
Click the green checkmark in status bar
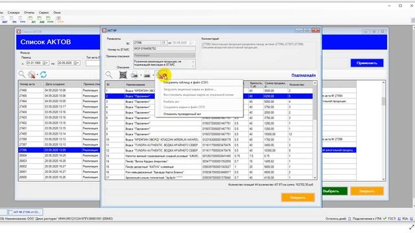[x=385, y=219]
